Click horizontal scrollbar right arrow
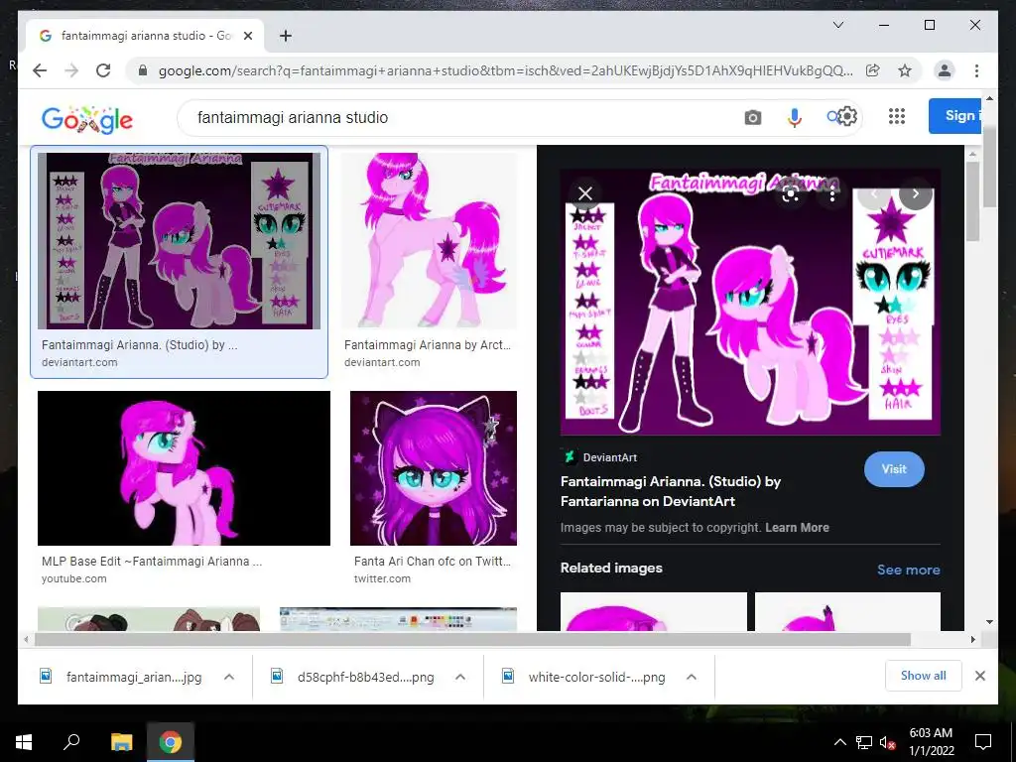 point(972,640)
